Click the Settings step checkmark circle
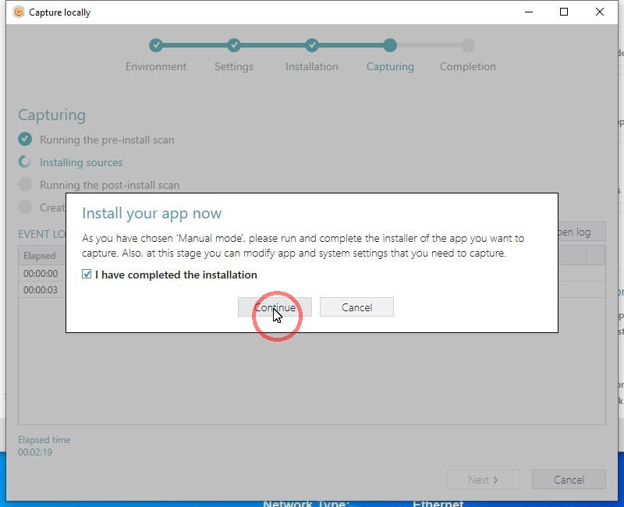624x507 pixels. [234, 45]
